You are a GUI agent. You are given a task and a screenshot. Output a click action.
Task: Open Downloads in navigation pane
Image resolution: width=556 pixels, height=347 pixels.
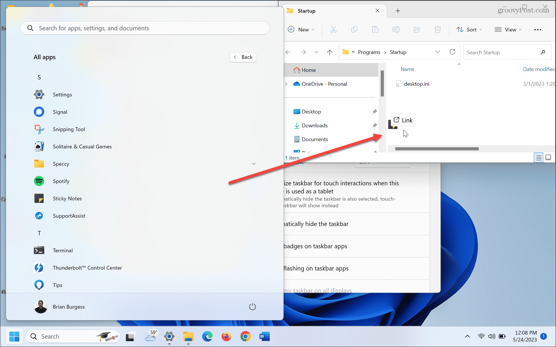click(314, 126)
